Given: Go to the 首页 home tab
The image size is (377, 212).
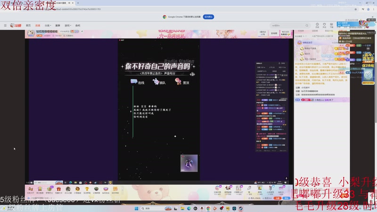Looking at the screenshot, I should 28,25.
